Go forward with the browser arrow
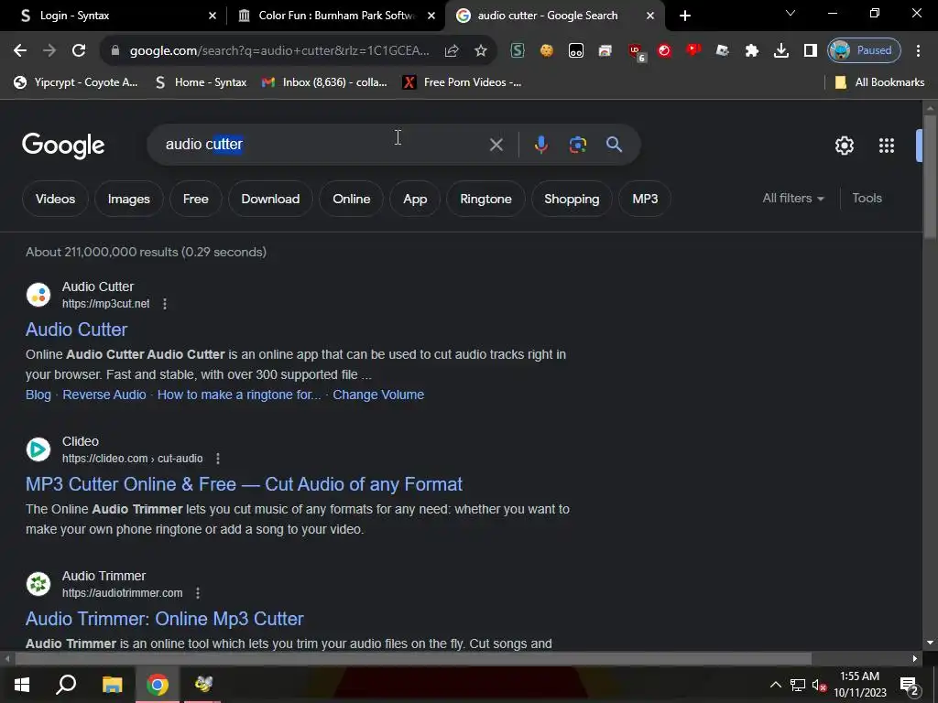The width and height of the screenshot is (938, 703). point(49,51)
